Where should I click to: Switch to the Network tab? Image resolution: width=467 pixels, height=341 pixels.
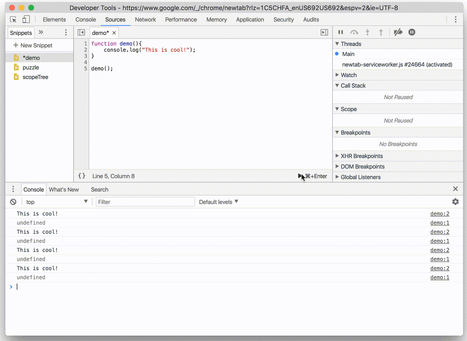point(145,19)
